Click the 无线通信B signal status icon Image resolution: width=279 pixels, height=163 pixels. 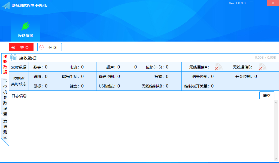262,67
